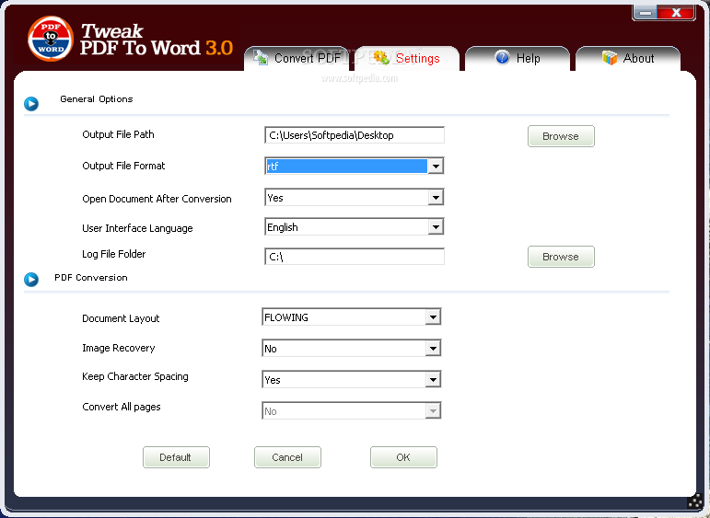Click the Convert All pages dropdown arrow
Image resolution: width=710 pixels, height=518 pixels.
[x=433, y=410]
